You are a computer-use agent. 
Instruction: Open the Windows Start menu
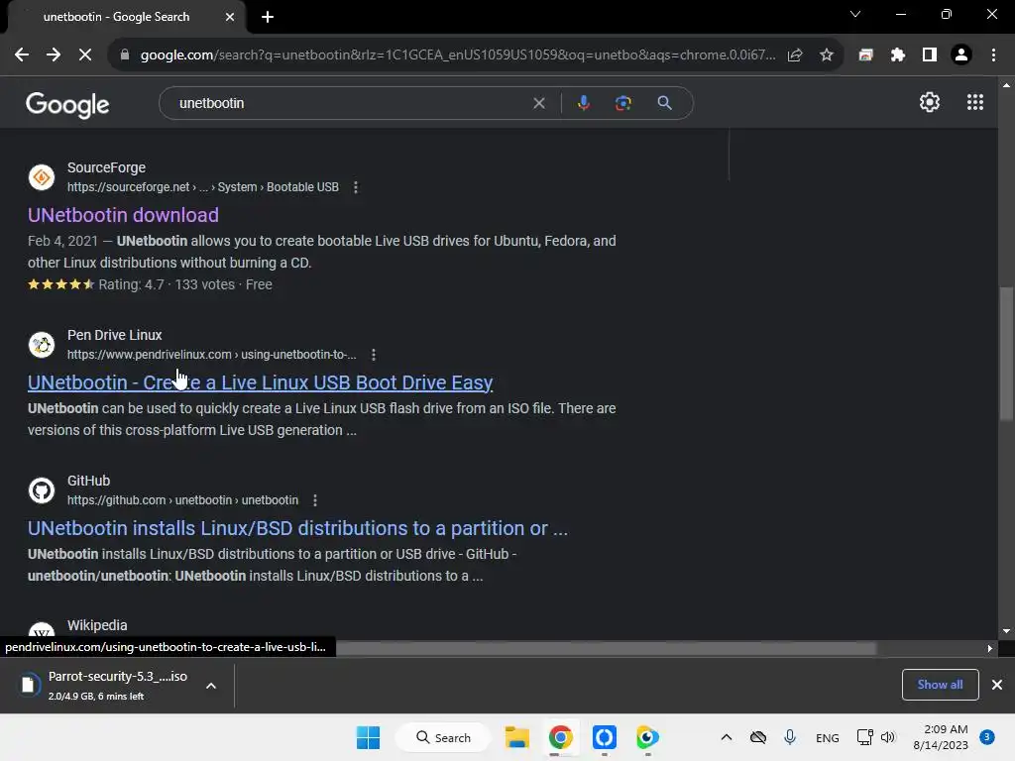click(369, 737)
